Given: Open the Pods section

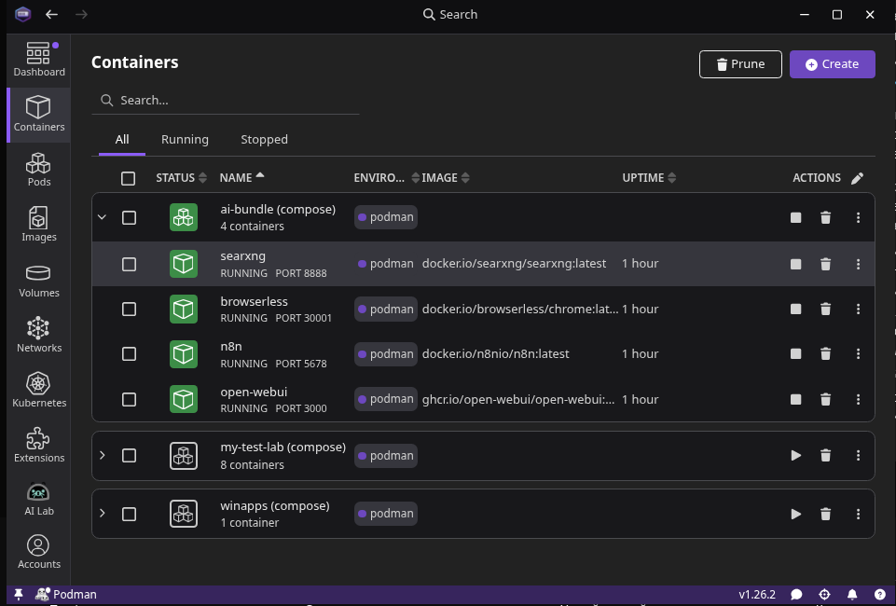Looking at the screenshot, I should point(39,170).
